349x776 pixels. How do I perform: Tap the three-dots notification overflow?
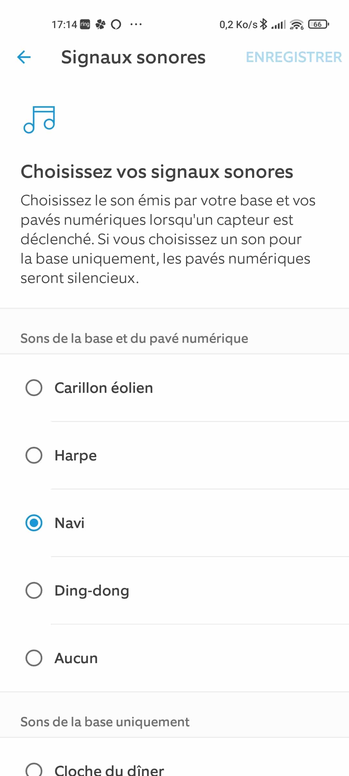pyautogui.click(x=136, y=24)
